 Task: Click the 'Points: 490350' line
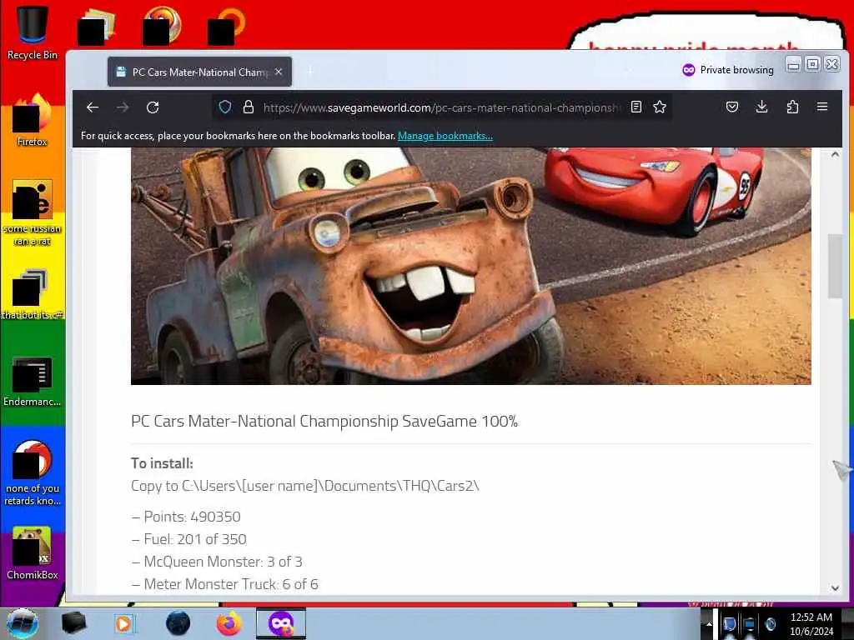186,517
